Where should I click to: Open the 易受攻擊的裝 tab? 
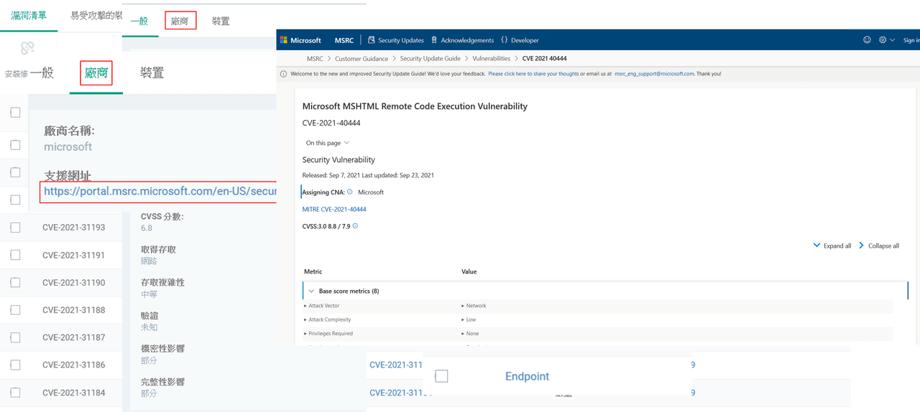click(x=96, y=16)
